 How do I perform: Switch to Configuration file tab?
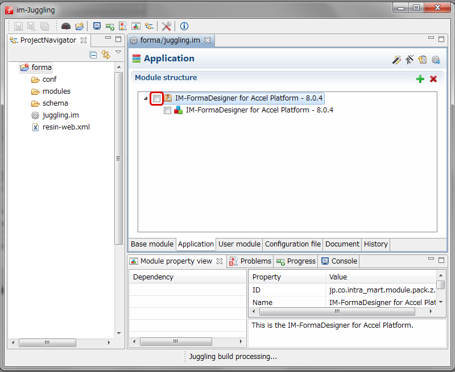click(293, 244)
